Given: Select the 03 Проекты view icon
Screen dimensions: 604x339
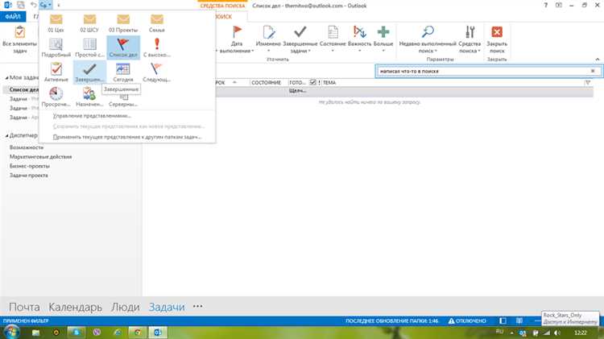Looking at the screenshot, I should 123,23.
